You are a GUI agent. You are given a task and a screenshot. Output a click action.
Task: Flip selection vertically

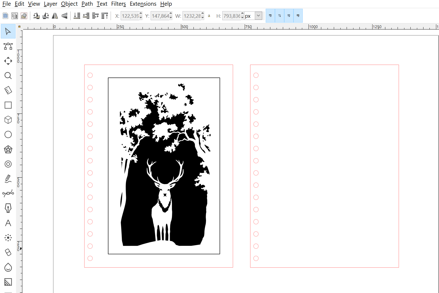(64, 16)
